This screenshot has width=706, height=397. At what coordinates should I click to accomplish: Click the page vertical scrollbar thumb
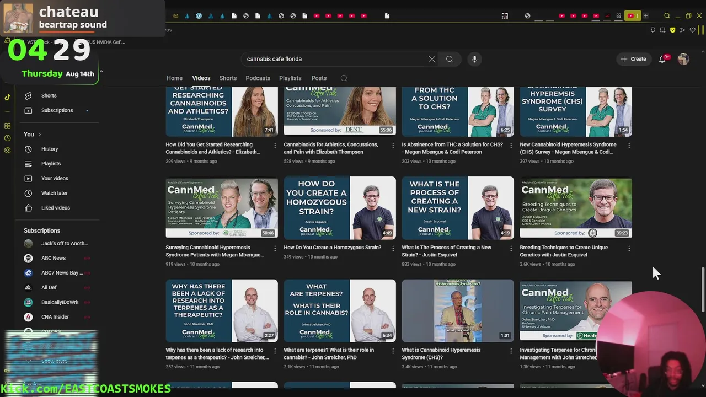(x=702, y=289)
